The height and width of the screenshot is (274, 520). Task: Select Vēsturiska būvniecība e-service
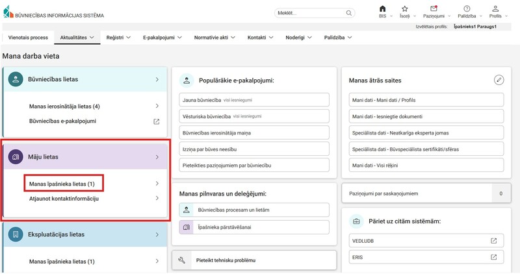[254, 116]
